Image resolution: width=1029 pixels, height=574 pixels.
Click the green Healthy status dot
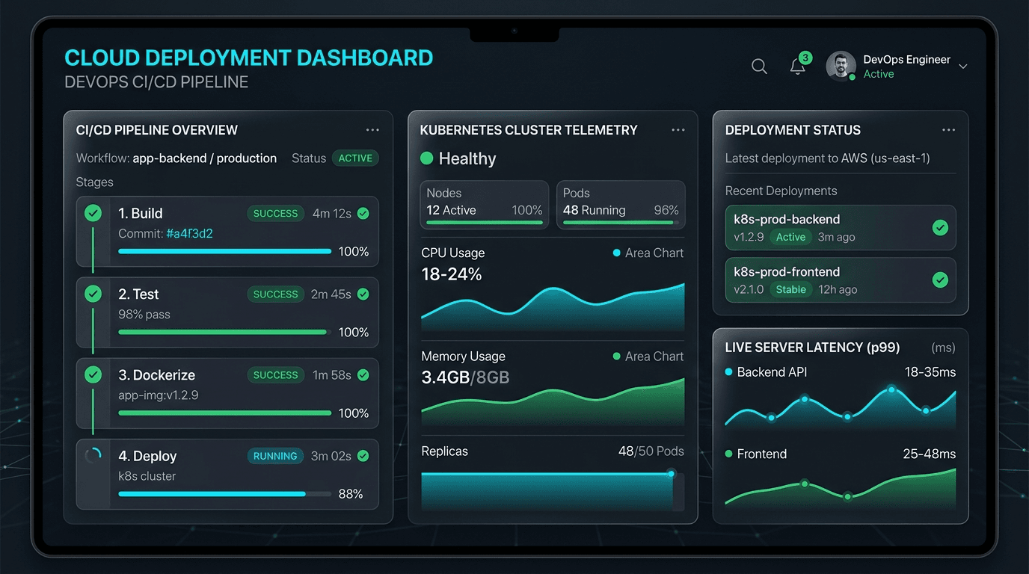tap(427, 158)
